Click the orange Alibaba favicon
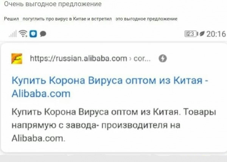Viewport: 227px width, 162px height. point(17,59)
